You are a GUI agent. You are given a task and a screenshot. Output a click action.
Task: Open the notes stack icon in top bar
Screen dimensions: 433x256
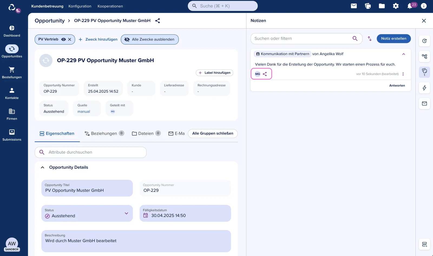(368, 6)
